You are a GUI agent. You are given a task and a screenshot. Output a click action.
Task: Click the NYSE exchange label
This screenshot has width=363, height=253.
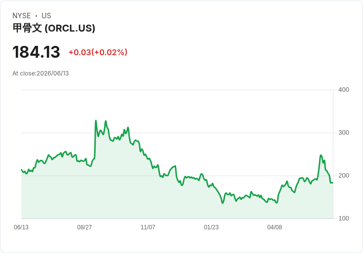click(22, 16)
